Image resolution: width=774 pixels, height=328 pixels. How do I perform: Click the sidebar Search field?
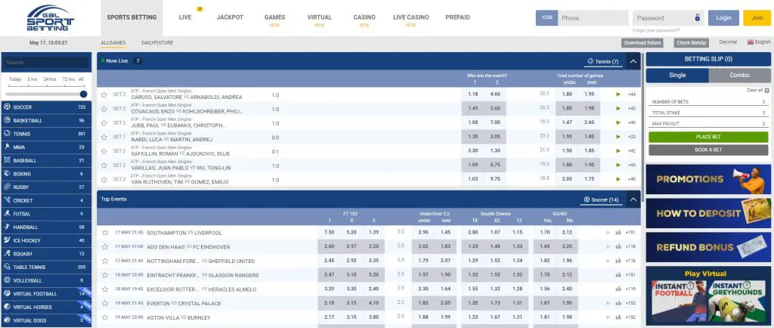pos(46,63)
